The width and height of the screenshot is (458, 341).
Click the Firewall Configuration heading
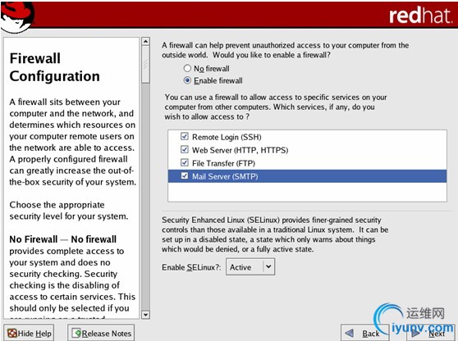click(55, 67)
